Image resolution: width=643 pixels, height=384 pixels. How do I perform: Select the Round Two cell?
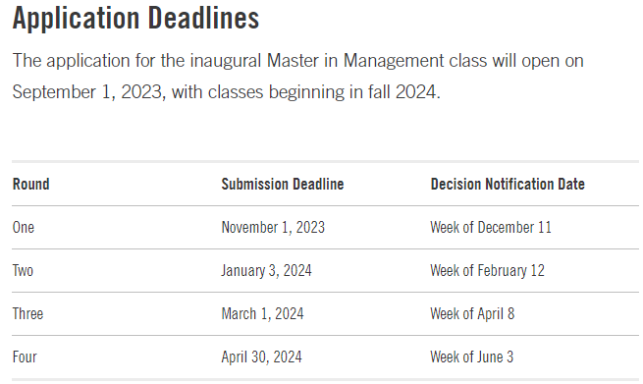[x=23, y=270]
